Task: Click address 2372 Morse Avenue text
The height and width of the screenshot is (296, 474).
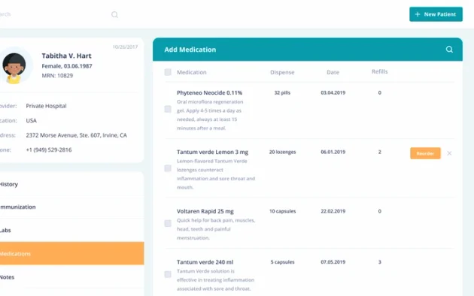Action: point(77,135)
